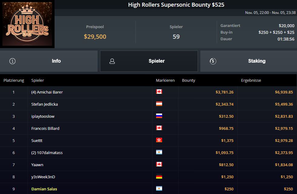Sort by Platzierung column header
This screenshot has width=297, height=194.
pos(14,81)
